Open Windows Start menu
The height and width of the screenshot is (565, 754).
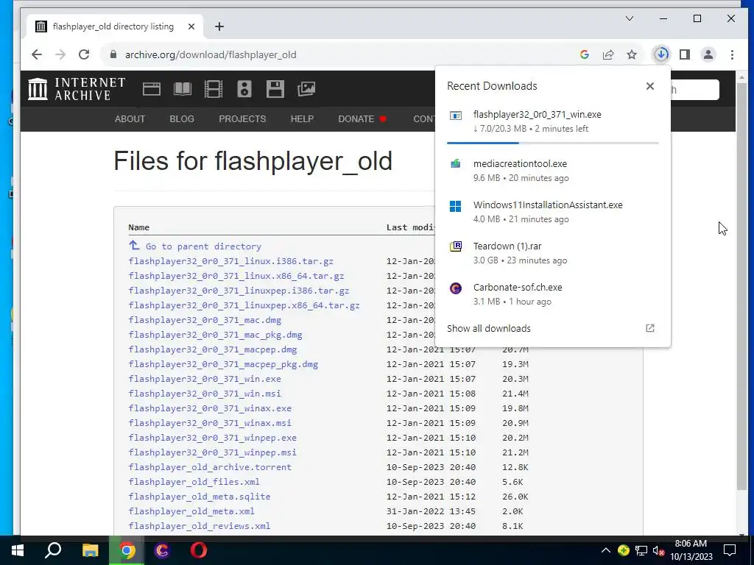pyautogui.click(x=18, y=550)
